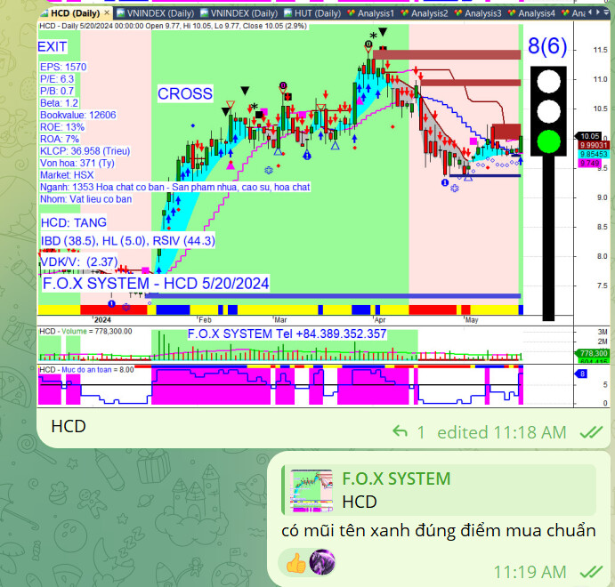Open the second VNINDEX (Daily) tab
Image resolution: width=615 pixels, height=587 pixels.
point(239,13)
